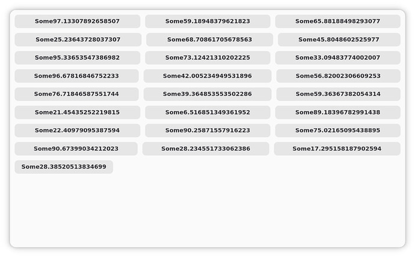The image size is (415, 257).
Task: Activate the Some96.67816846752233 button
Action: (76, 76)
